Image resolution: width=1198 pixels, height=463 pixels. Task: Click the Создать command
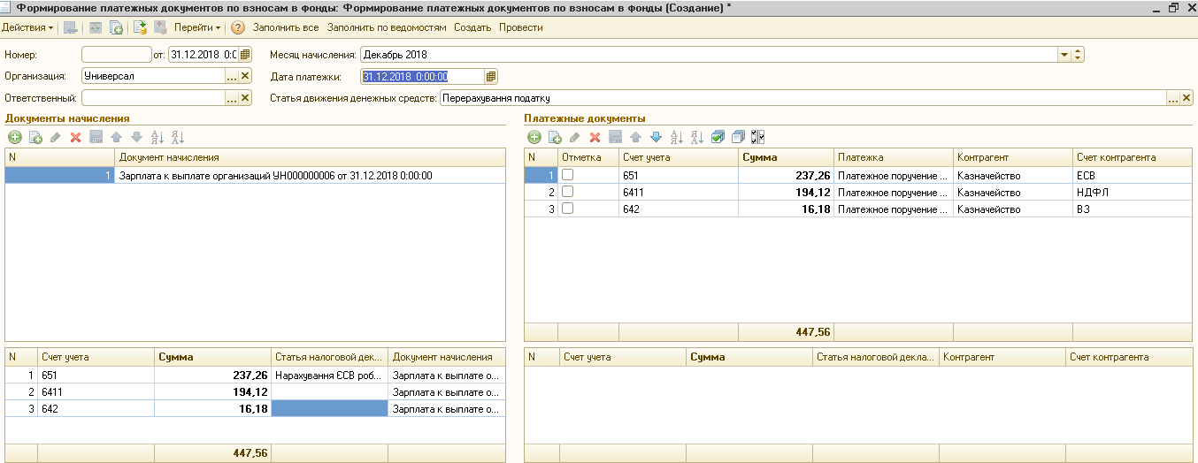point(472,27)
